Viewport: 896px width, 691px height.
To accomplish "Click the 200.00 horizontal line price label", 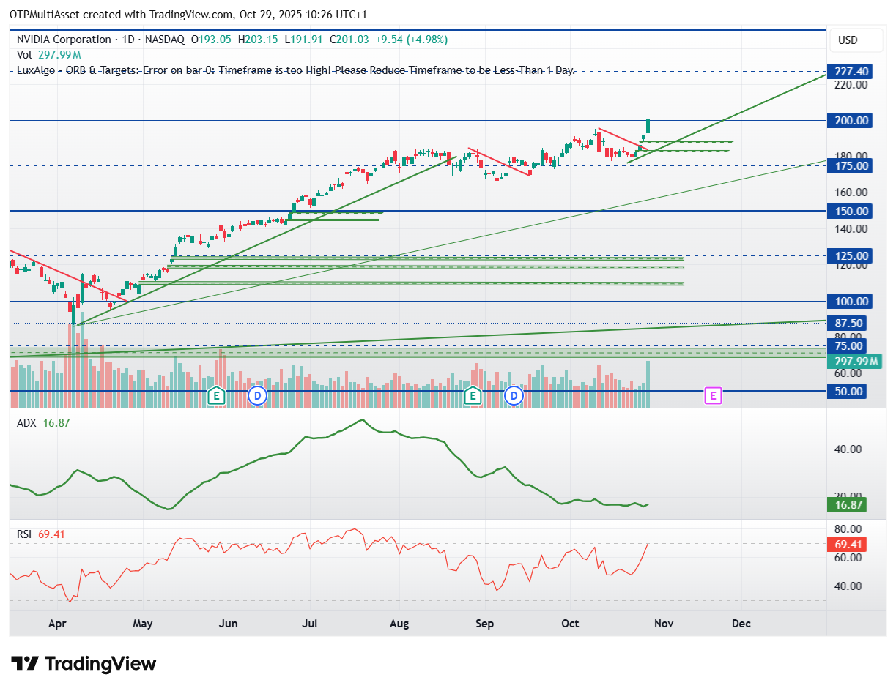I will 847,121.
